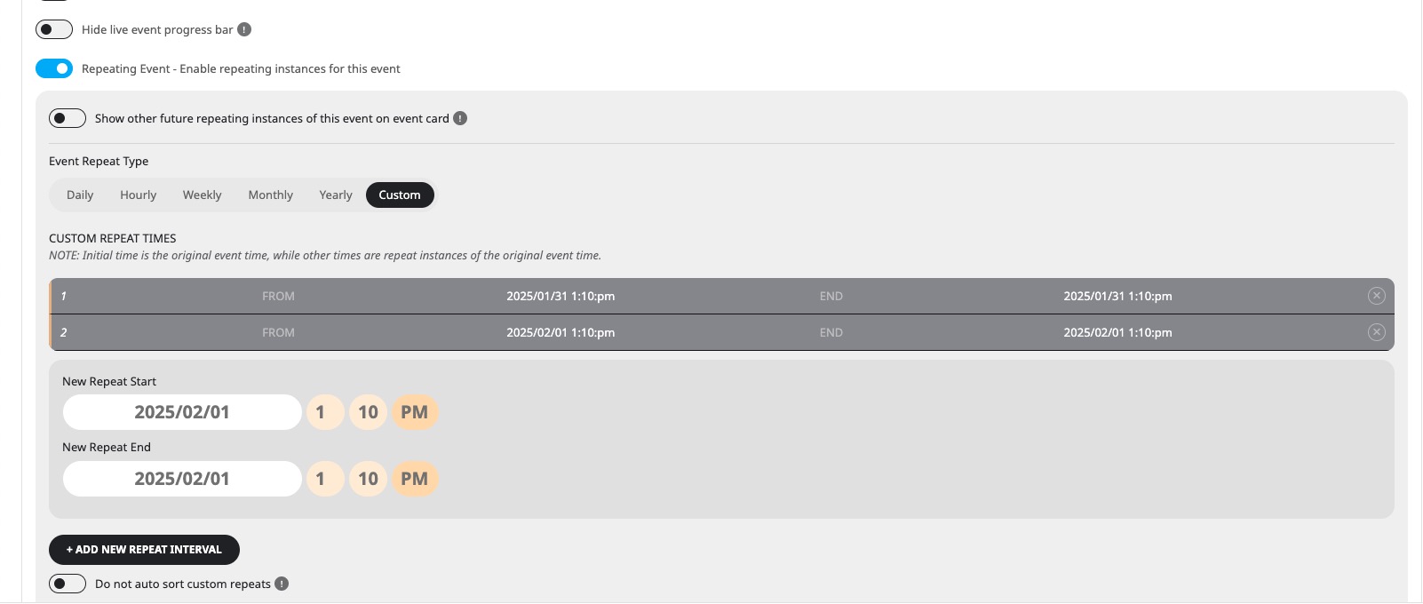
Task: Click Add New Repeat Interval button
Action: click(144, 550)
